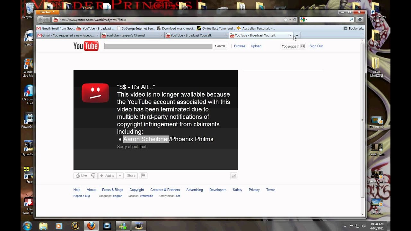Click the Action Center flag tray icon
The image size is (411, 231).
tap(351, 226)
